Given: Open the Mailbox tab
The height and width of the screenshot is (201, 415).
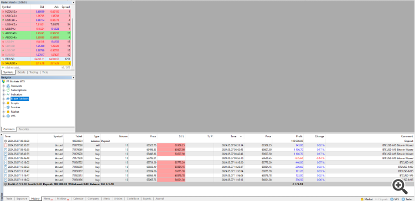Looking at the screenshot, I should [x=63, y=199].
